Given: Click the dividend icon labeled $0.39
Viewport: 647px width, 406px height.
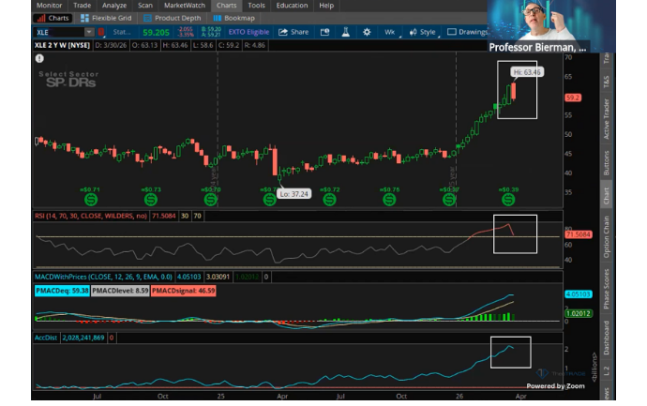Looking at the screenshot, I should (508, 200).
